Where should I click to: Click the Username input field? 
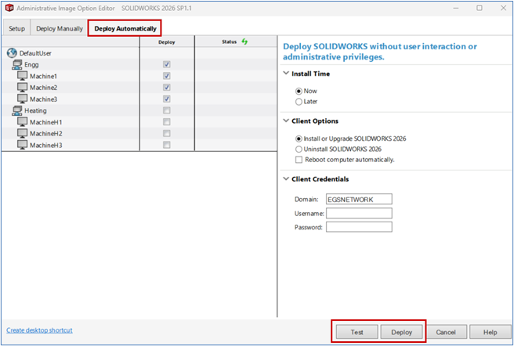pyautogui.click(x=359, y=213)
